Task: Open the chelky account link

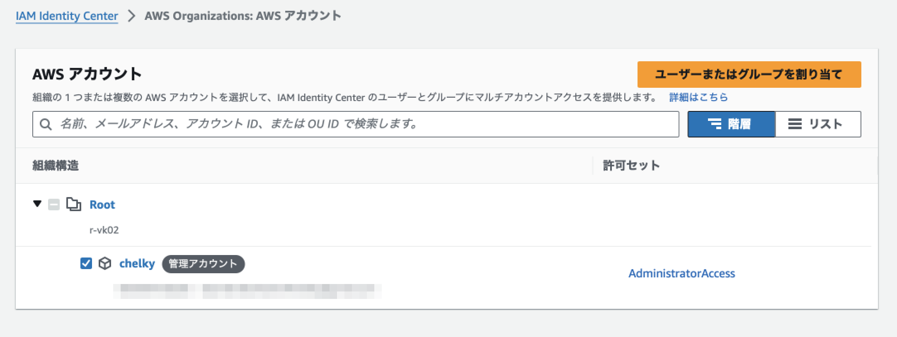Action: click(137, 263)
